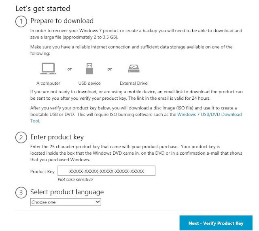
Task: Focus the Product Key text field
Action: [106, 171]
